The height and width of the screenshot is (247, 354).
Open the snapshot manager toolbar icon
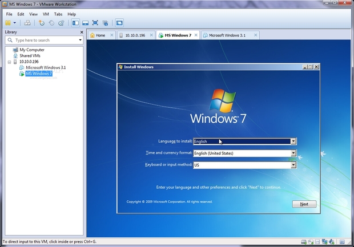click(x=61, y=23)
